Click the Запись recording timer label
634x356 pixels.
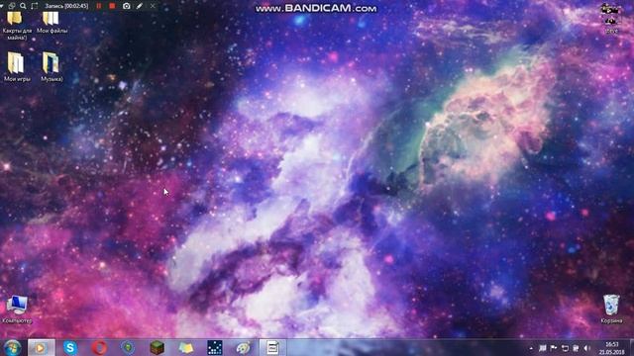coord(66,6)
